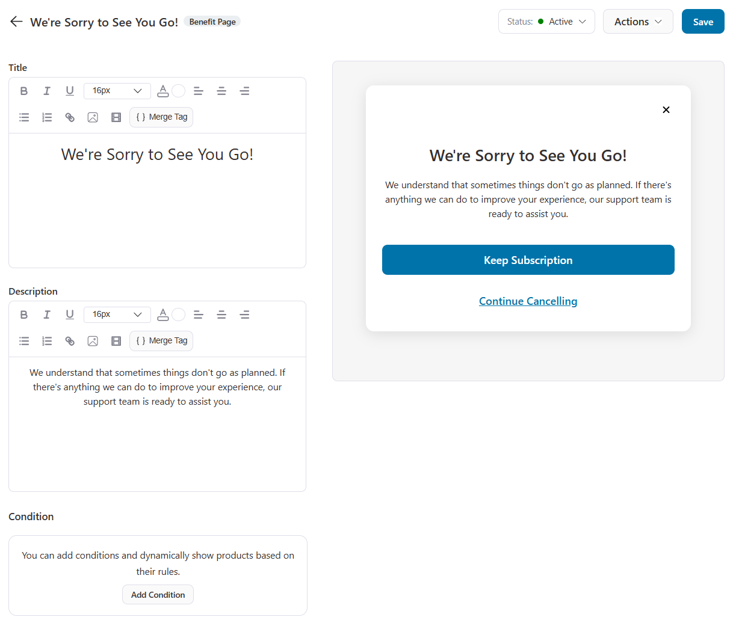
Task: Insert numbered list in Title editor
Action: pos(47,117)
